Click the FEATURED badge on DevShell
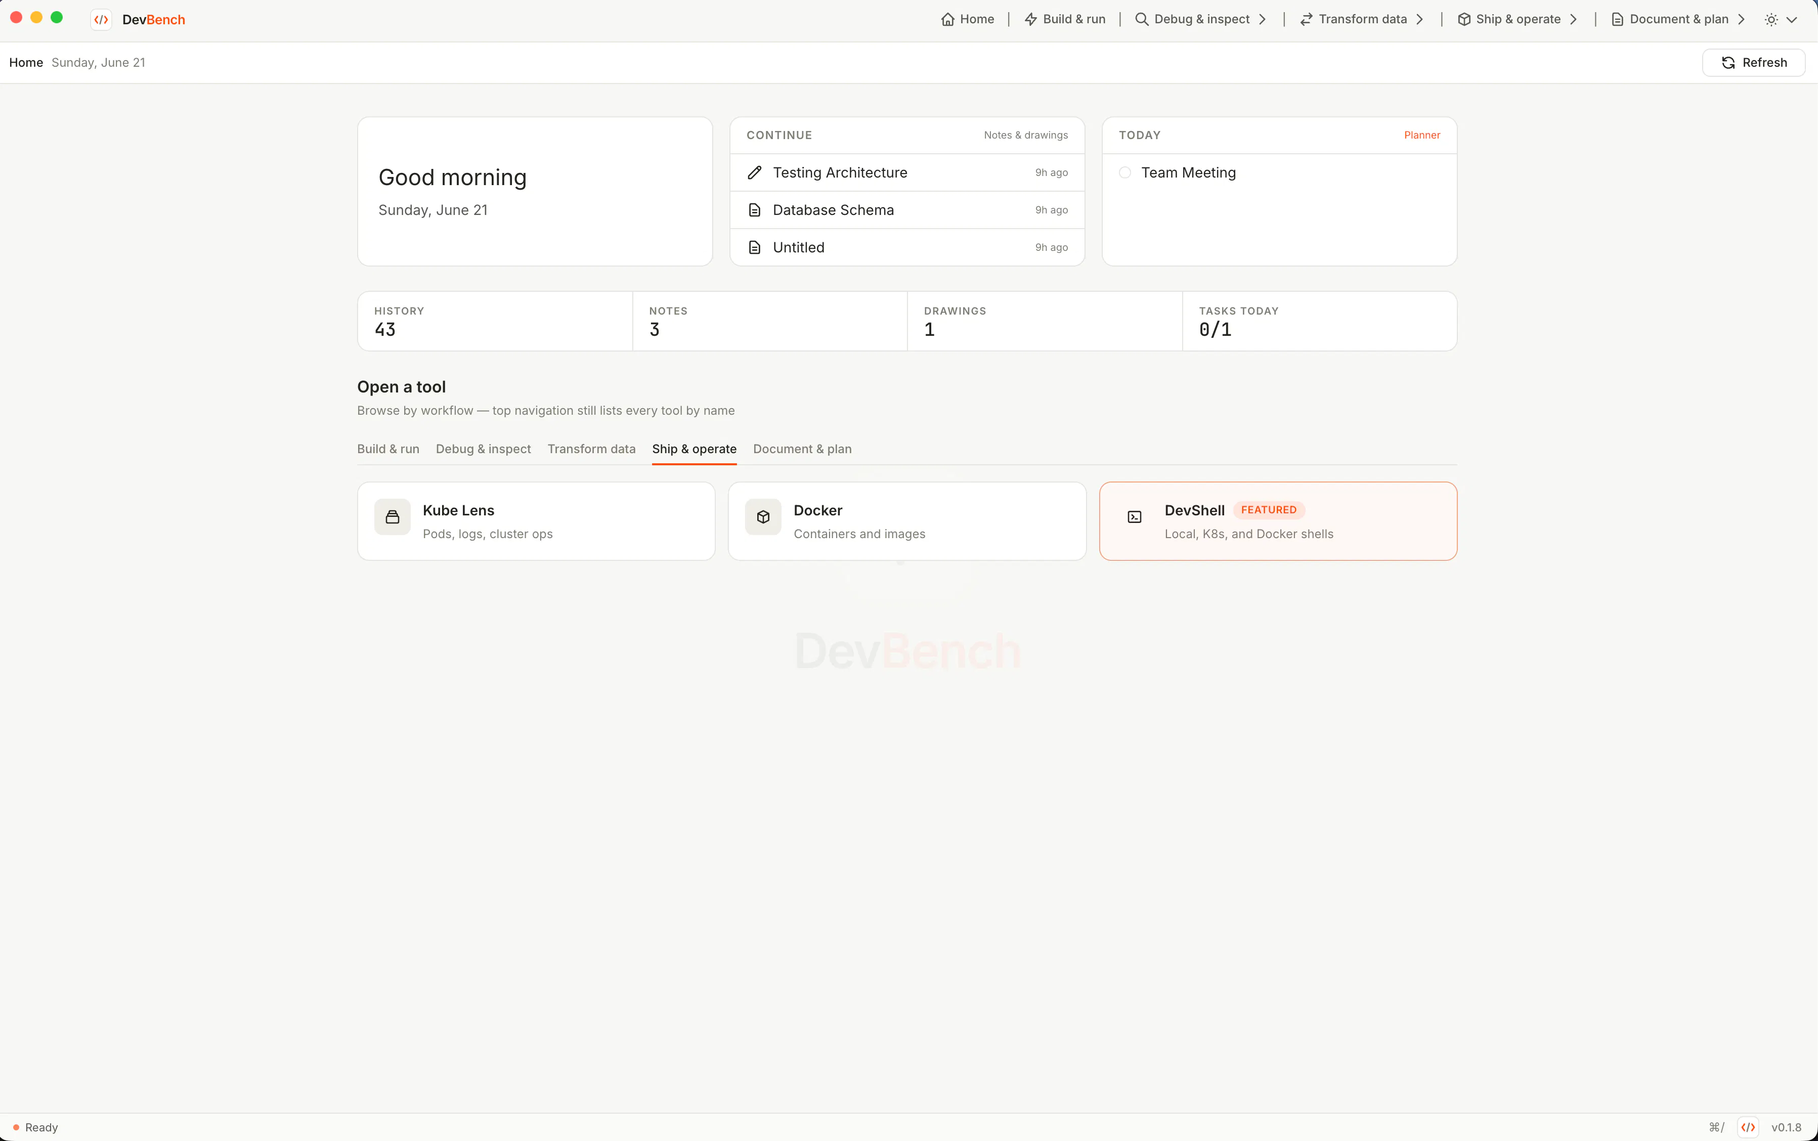 tap(1269, 510)
